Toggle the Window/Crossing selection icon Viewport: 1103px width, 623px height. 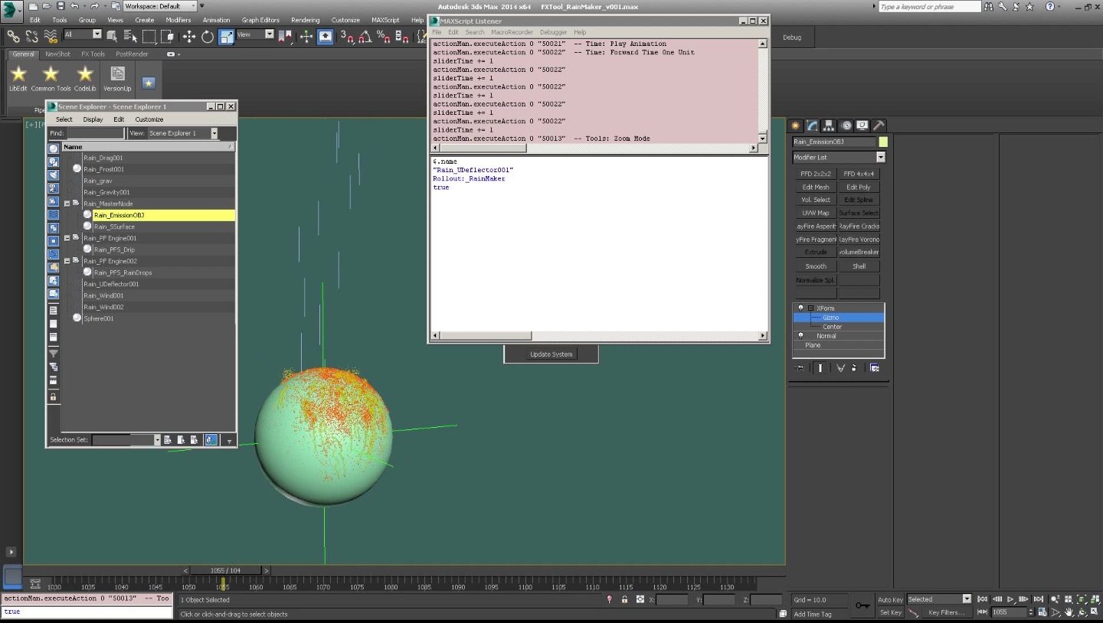(x=168, y=37)
